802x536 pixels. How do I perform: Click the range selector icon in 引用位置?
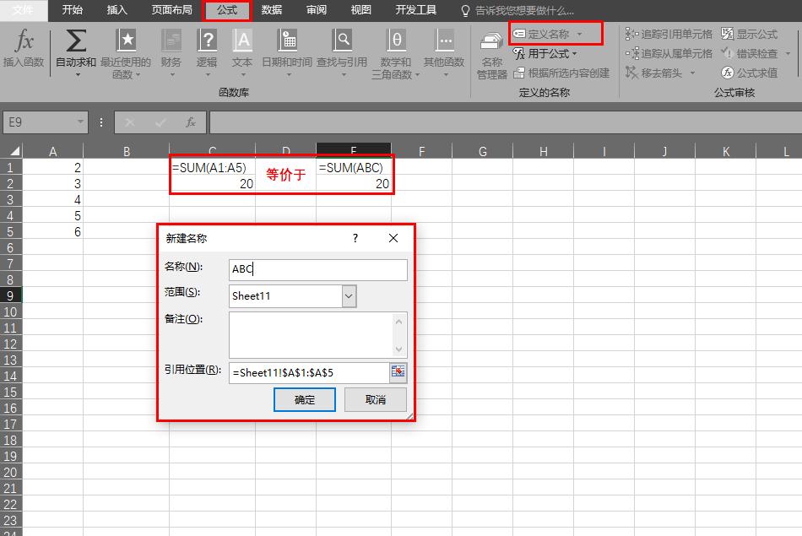click(398, 372)
